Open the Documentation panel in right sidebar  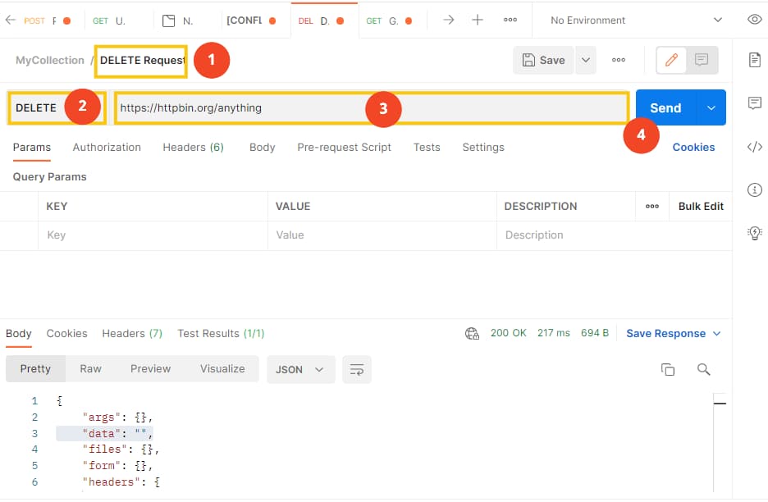coord(754,60)
